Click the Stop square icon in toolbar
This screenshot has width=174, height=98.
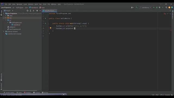tap(163, 7)
